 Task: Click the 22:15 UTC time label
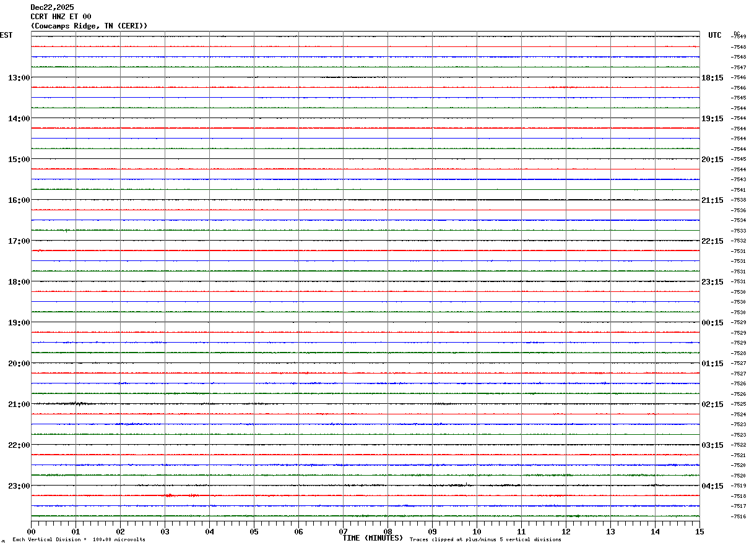pos(712,241)
